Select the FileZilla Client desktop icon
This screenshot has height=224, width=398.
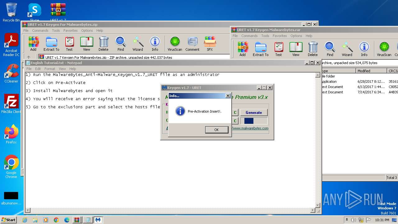(x=11, y=104)
